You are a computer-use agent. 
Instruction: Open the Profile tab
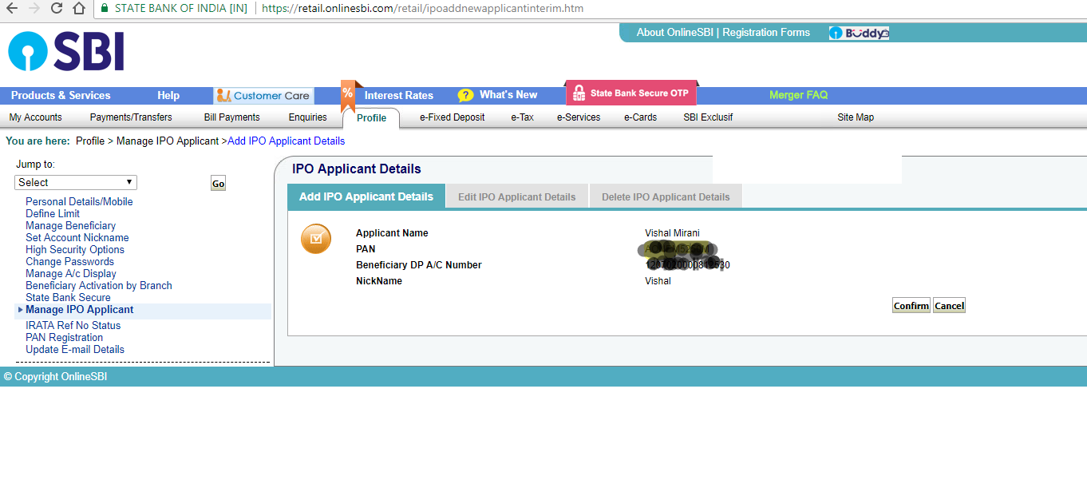371,118
